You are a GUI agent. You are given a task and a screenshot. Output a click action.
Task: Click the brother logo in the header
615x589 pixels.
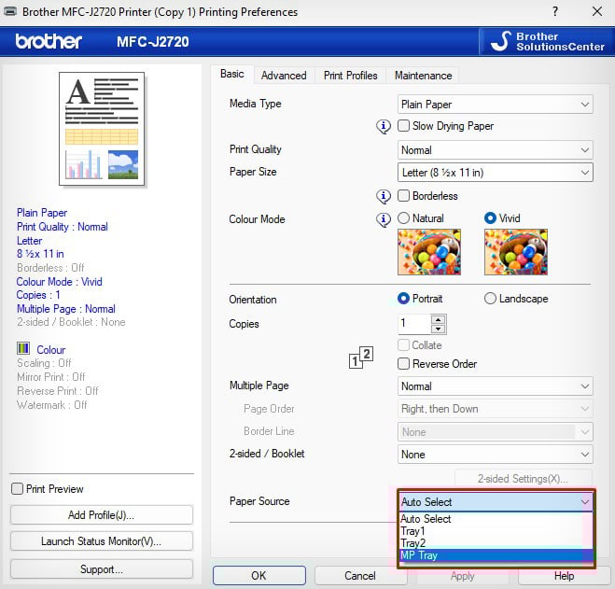pyautogui.click(x=49, y=41)
